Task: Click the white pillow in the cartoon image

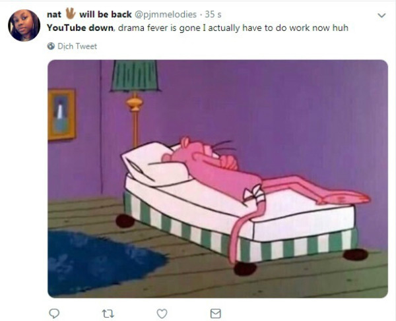Action: click(x=154, y=164)
